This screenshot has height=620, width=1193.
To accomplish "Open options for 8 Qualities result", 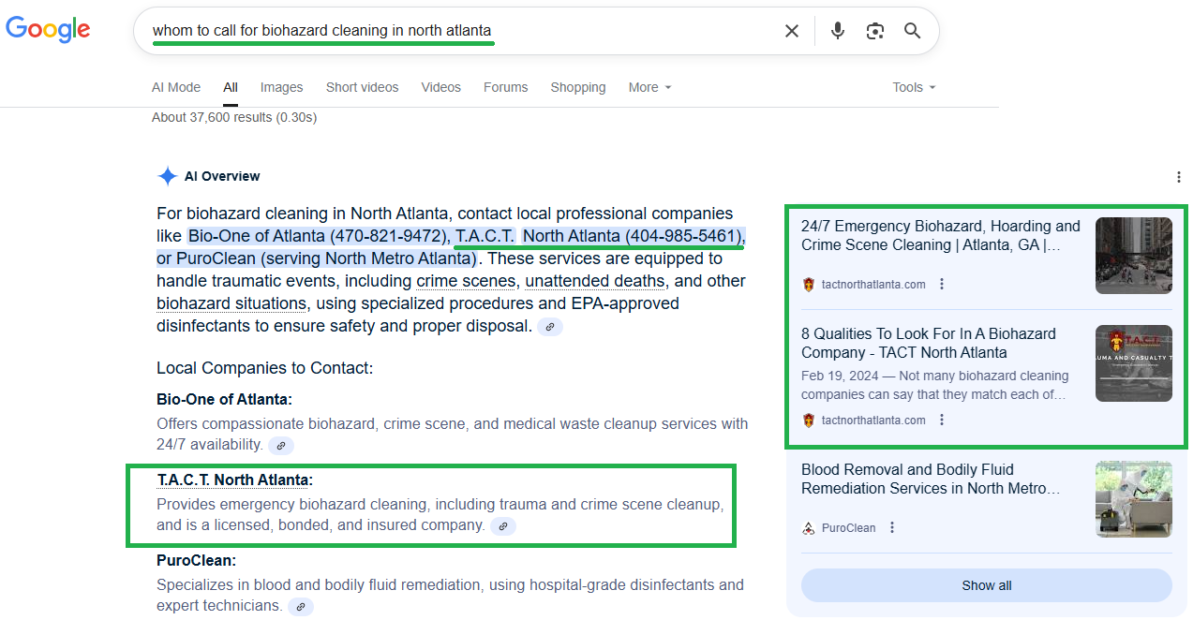I will [x=942, y=420].
